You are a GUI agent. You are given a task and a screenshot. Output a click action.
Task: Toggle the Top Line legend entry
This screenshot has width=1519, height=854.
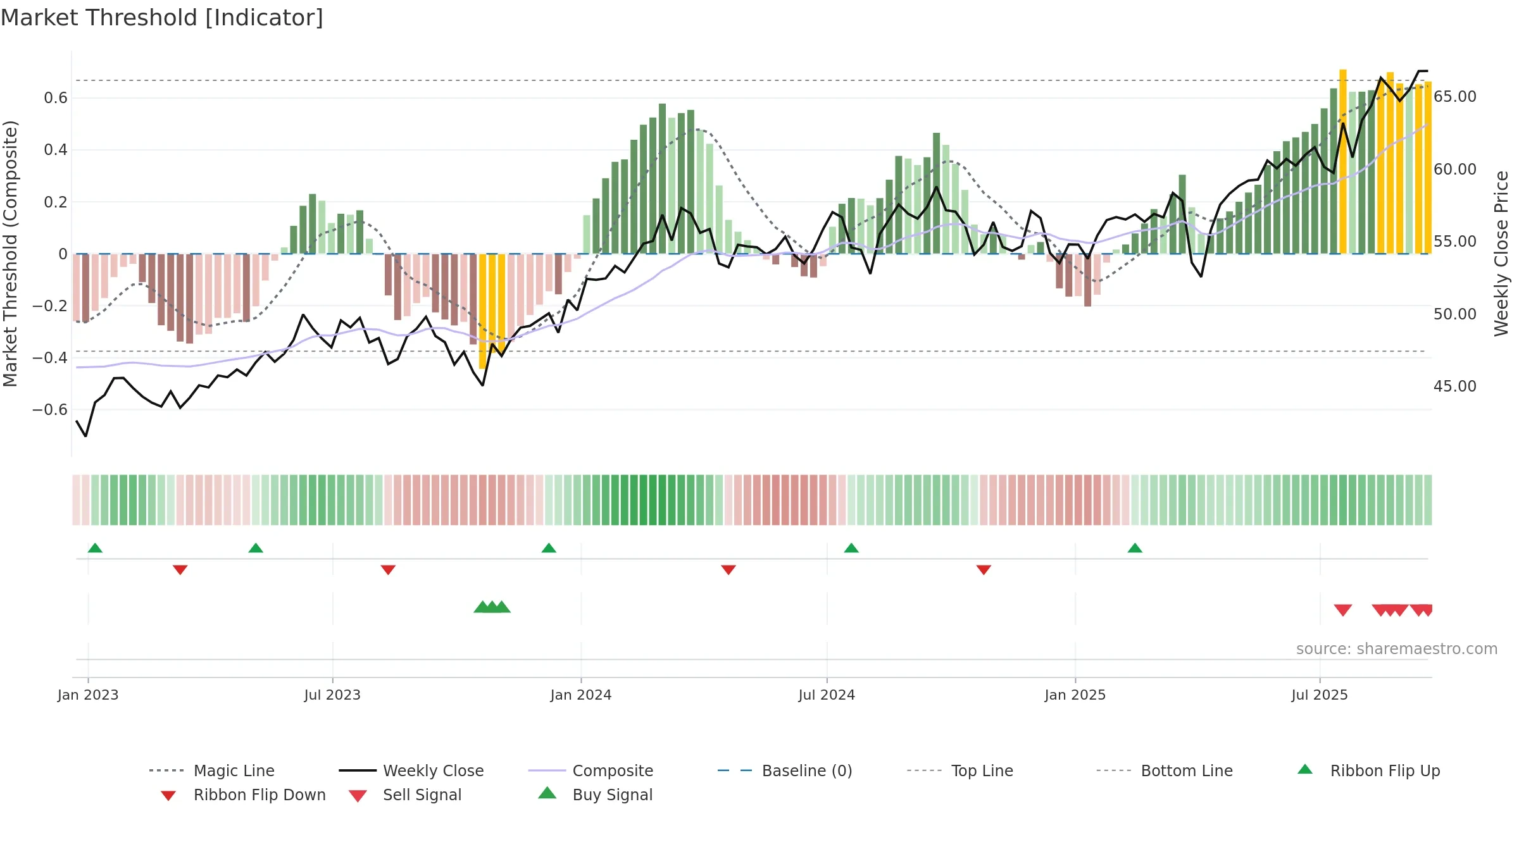[x=960, y=770]
